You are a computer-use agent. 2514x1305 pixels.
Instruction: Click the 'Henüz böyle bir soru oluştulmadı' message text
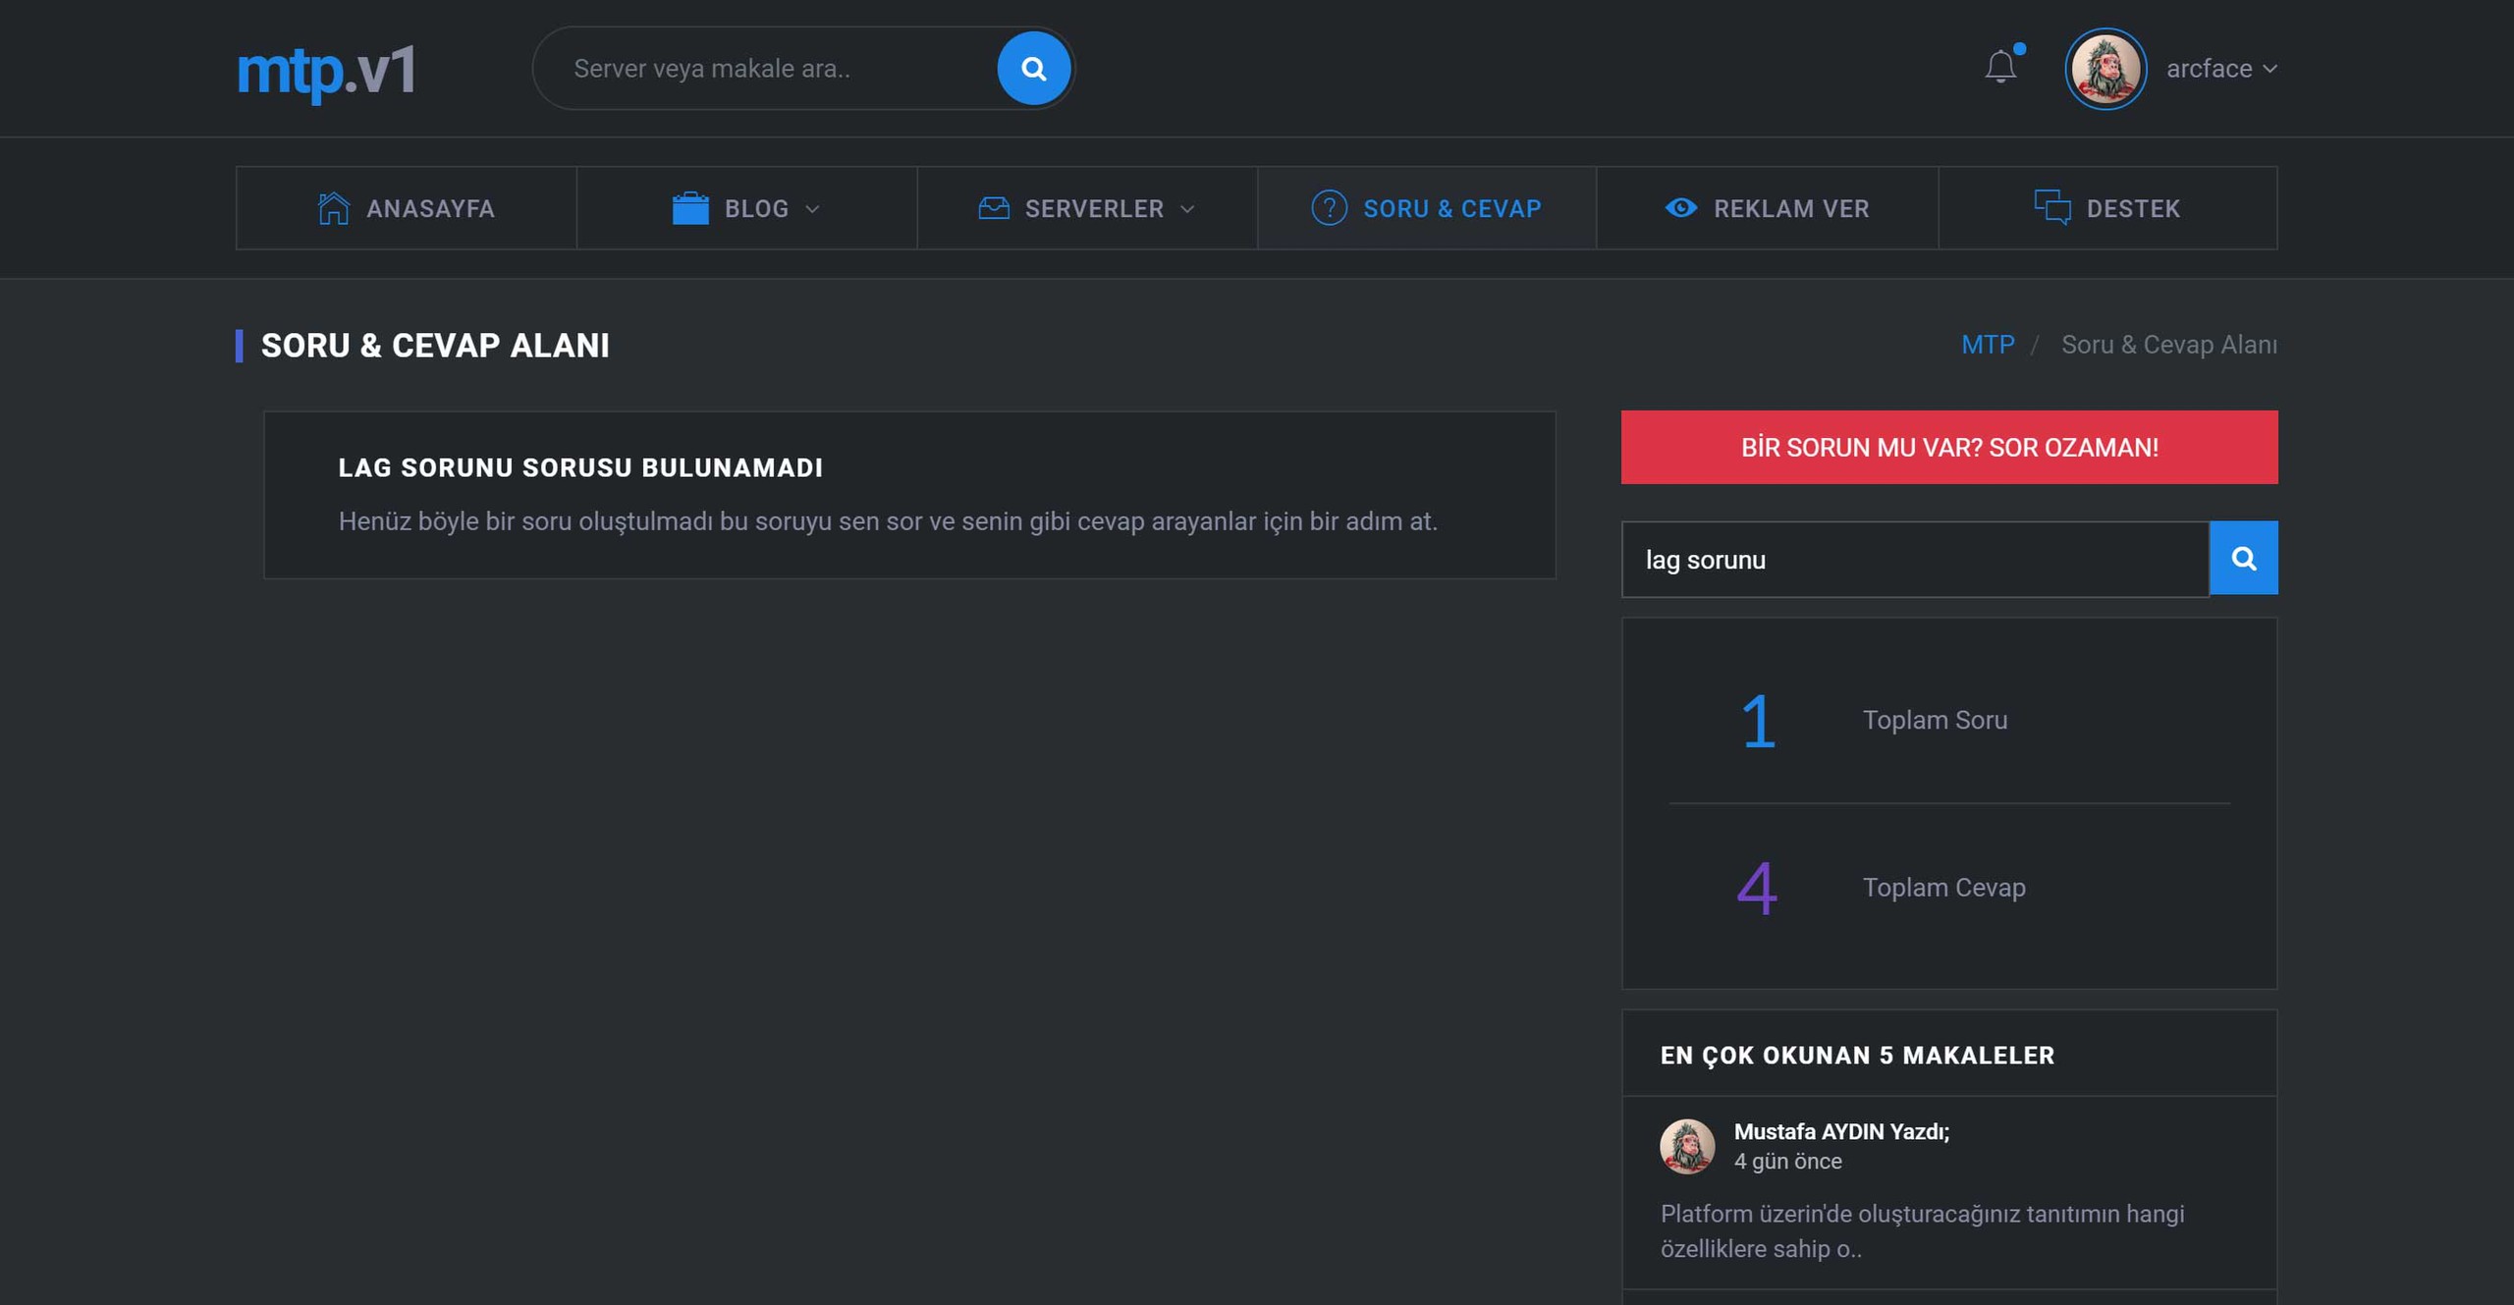pyautogui.click(x=888, y=521)
